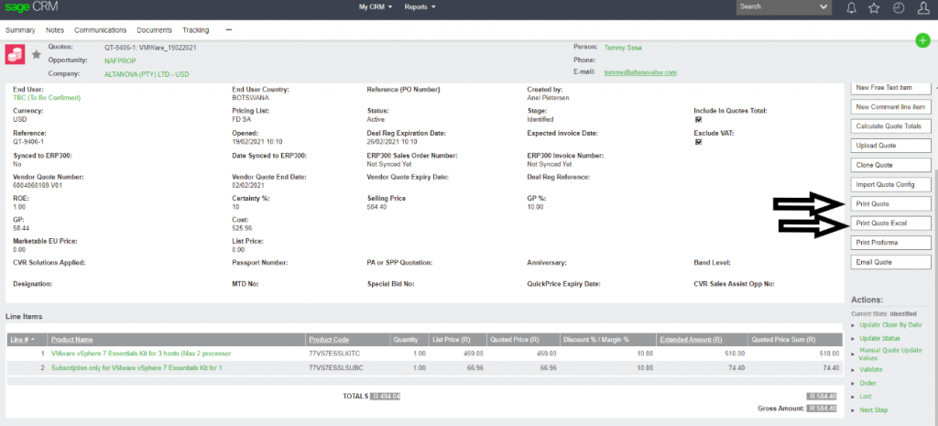Click the favorites star in top bar

click(875, 7)
